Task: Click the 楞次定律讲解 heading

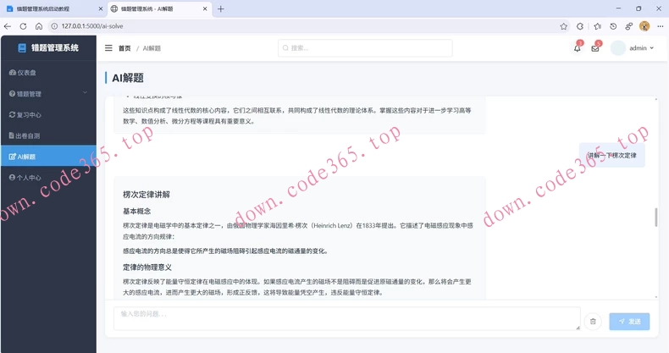Action: pos(147,195)
